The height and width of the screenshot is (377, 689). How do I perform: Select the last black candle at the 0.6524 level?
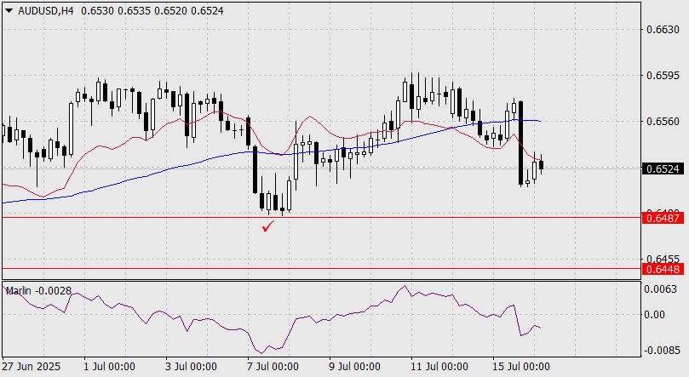(542, 164)
